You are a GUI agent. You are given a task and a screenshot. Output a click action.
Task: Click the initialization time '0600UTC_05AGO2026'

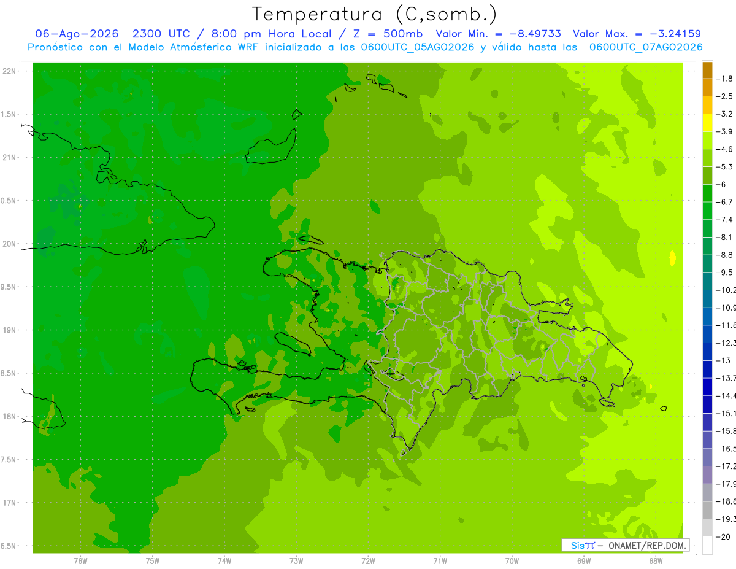(x=417, y=47)
